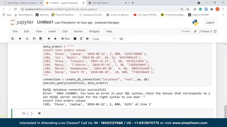Open the browser extensions puzzle icon
The image size is (227, 127).
pyautogui.click(x=212, y=9)
